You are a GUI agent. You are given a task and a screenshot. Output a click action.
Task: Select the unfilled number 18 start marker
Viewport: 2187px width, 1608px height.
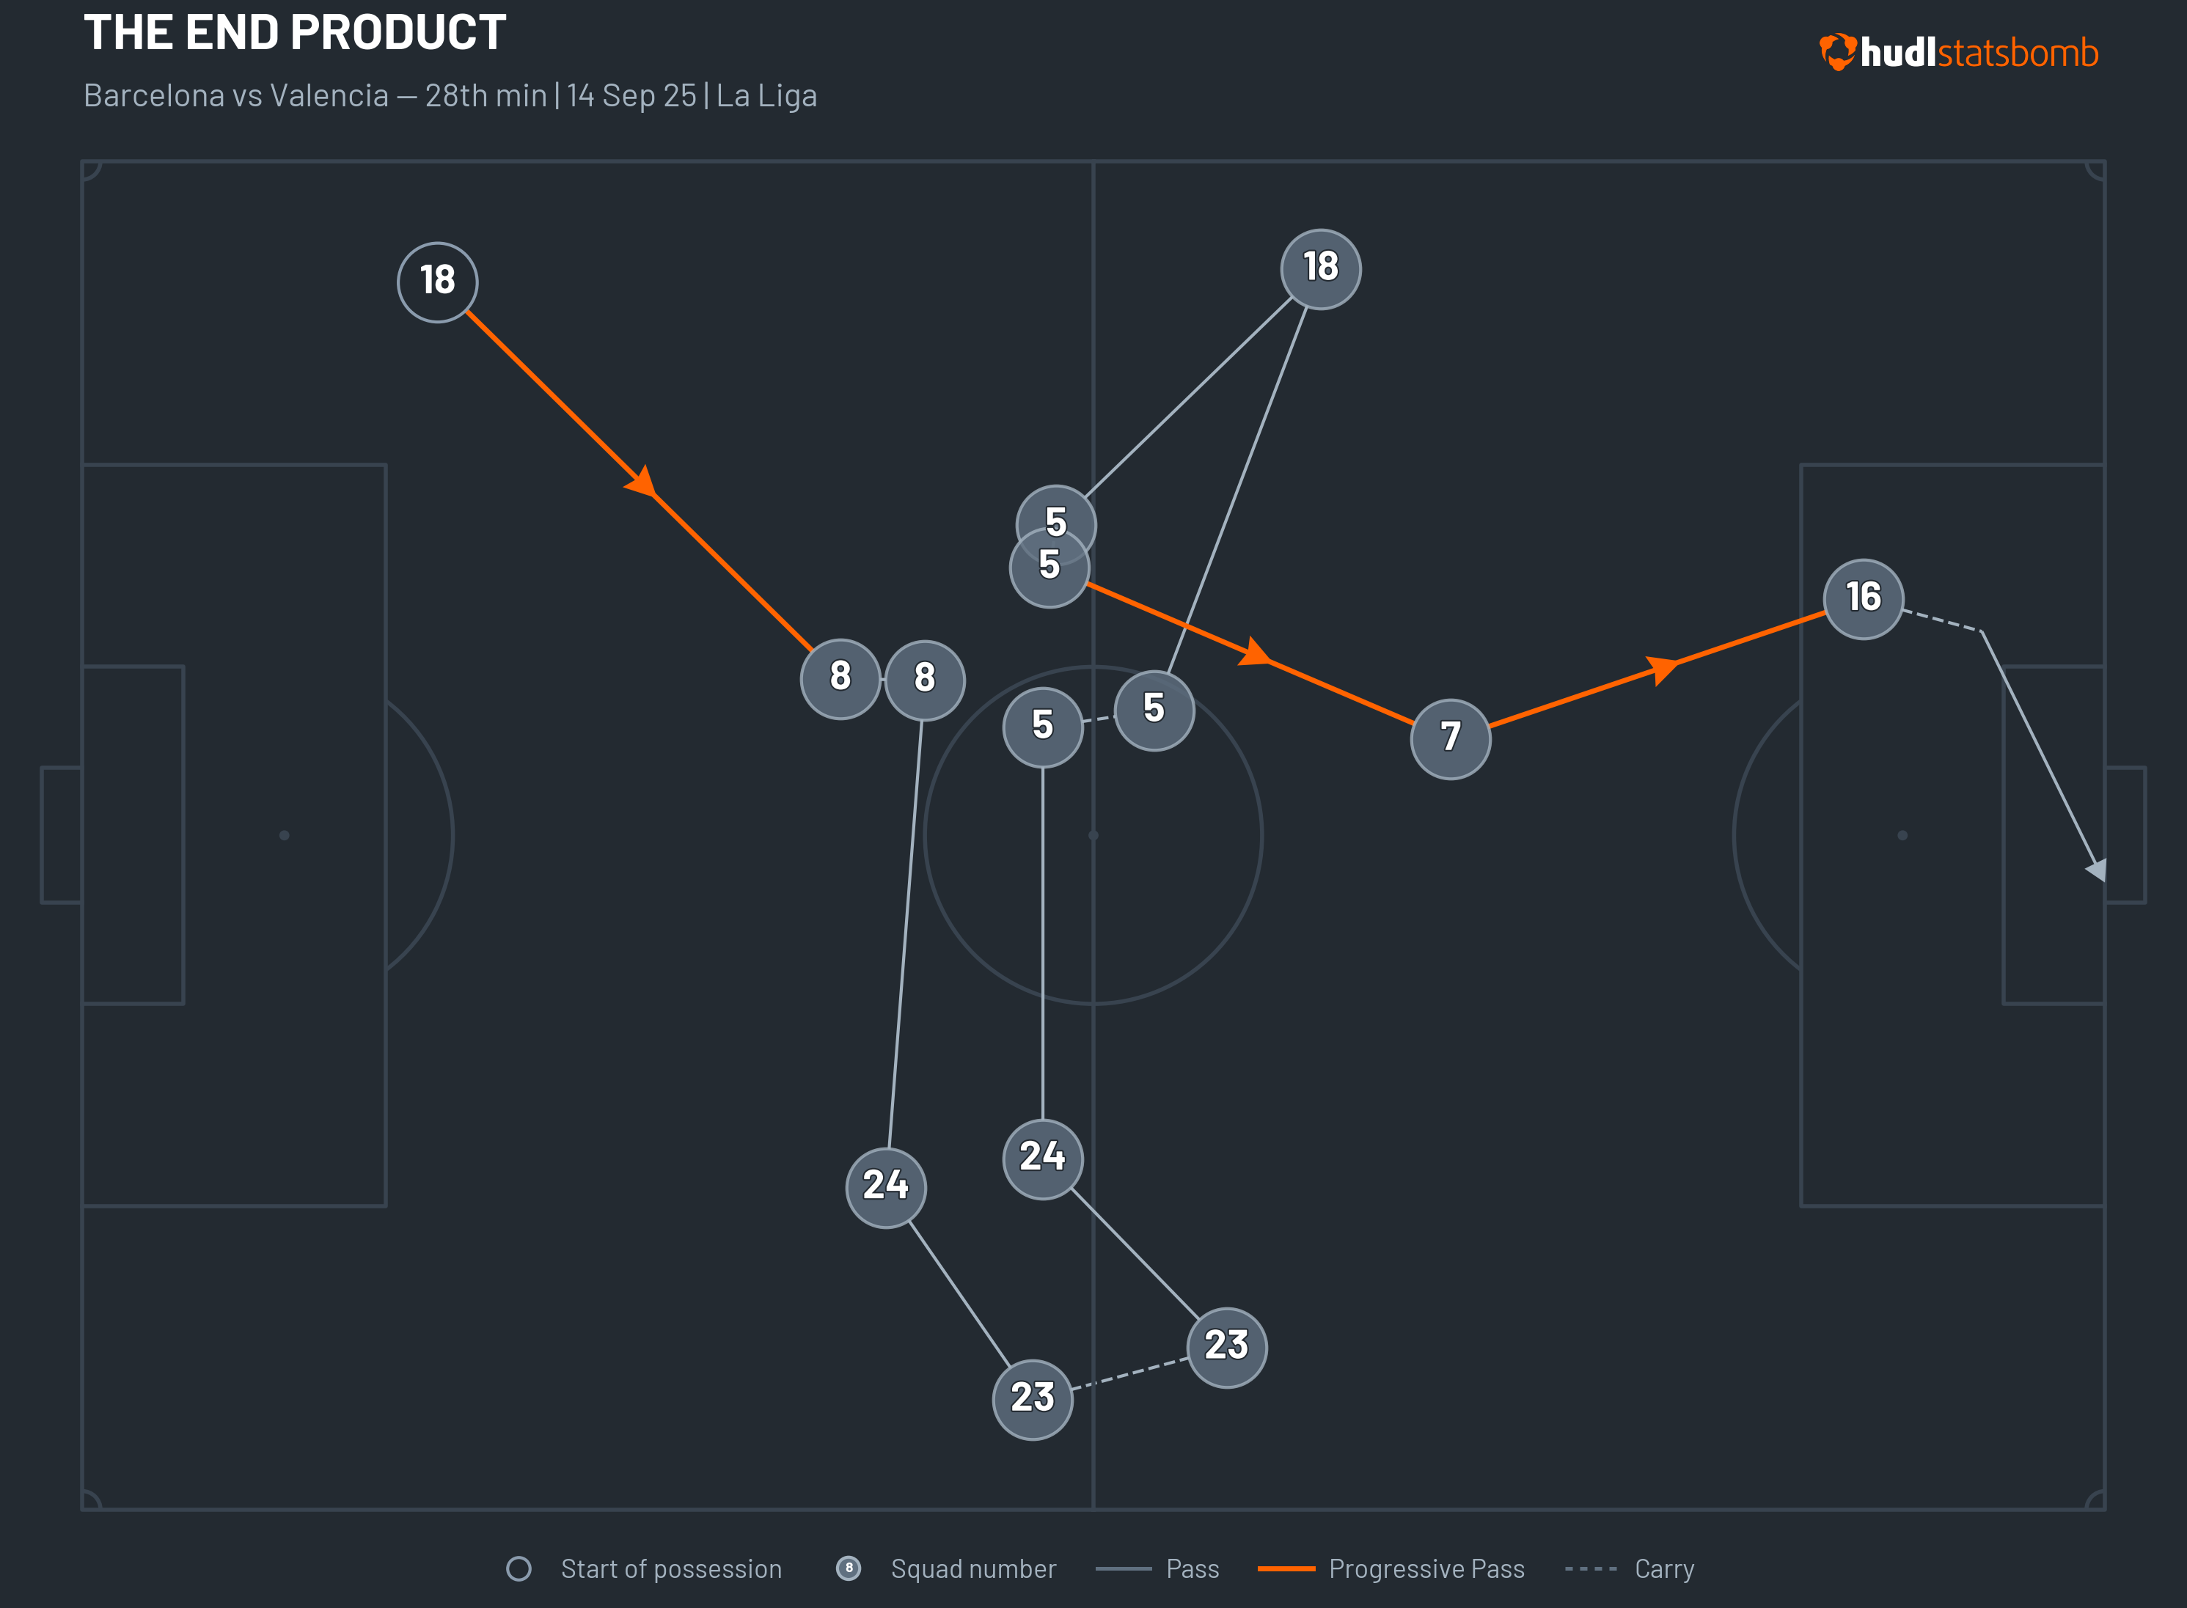437,282
